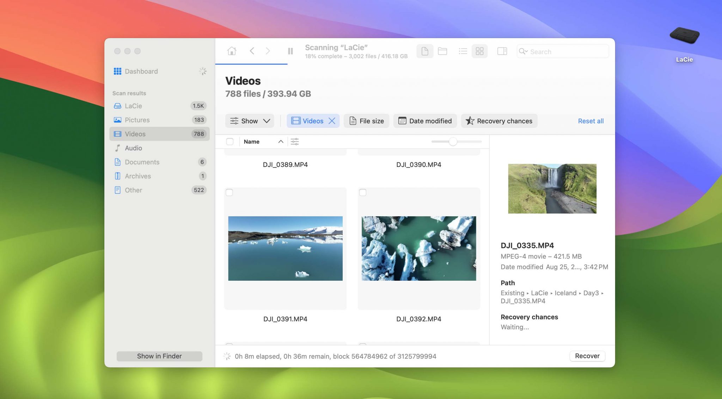The width and height of the screenshot is (722, 399).
Task: Tick checkbox on DJI_0391.MP4 thumbnail
Action: point(230,193)
